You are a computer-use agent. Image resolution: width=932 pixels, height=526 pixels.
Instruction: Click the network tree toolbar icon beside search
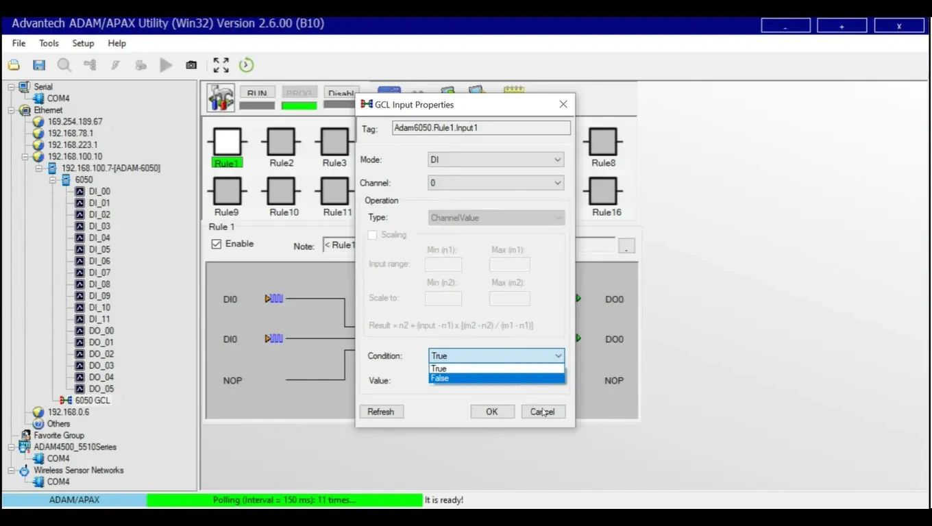(x=90, y=65)
